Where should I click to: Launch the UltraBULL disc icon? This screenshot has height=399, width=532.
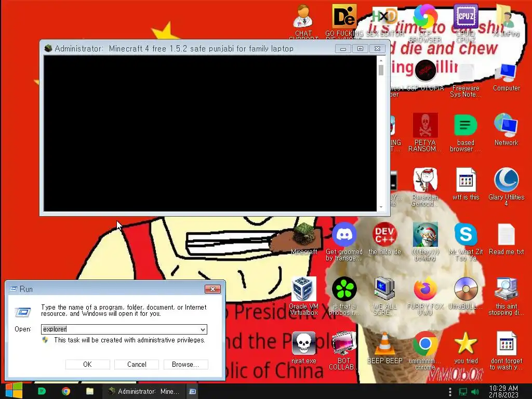pyautogui.click(x=465, y=292)
